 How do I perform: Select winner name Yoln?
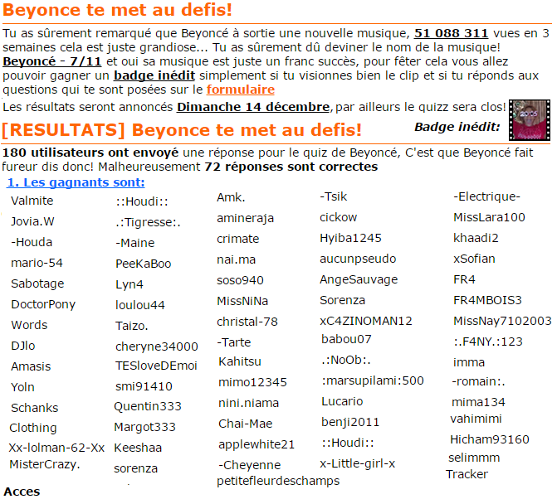pos(22,387)
